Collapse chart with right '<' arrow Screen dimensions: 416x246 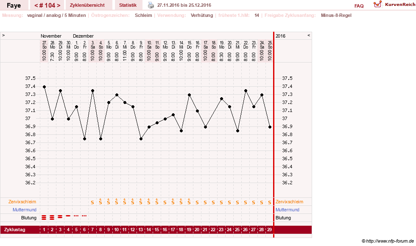click(309, 35)
